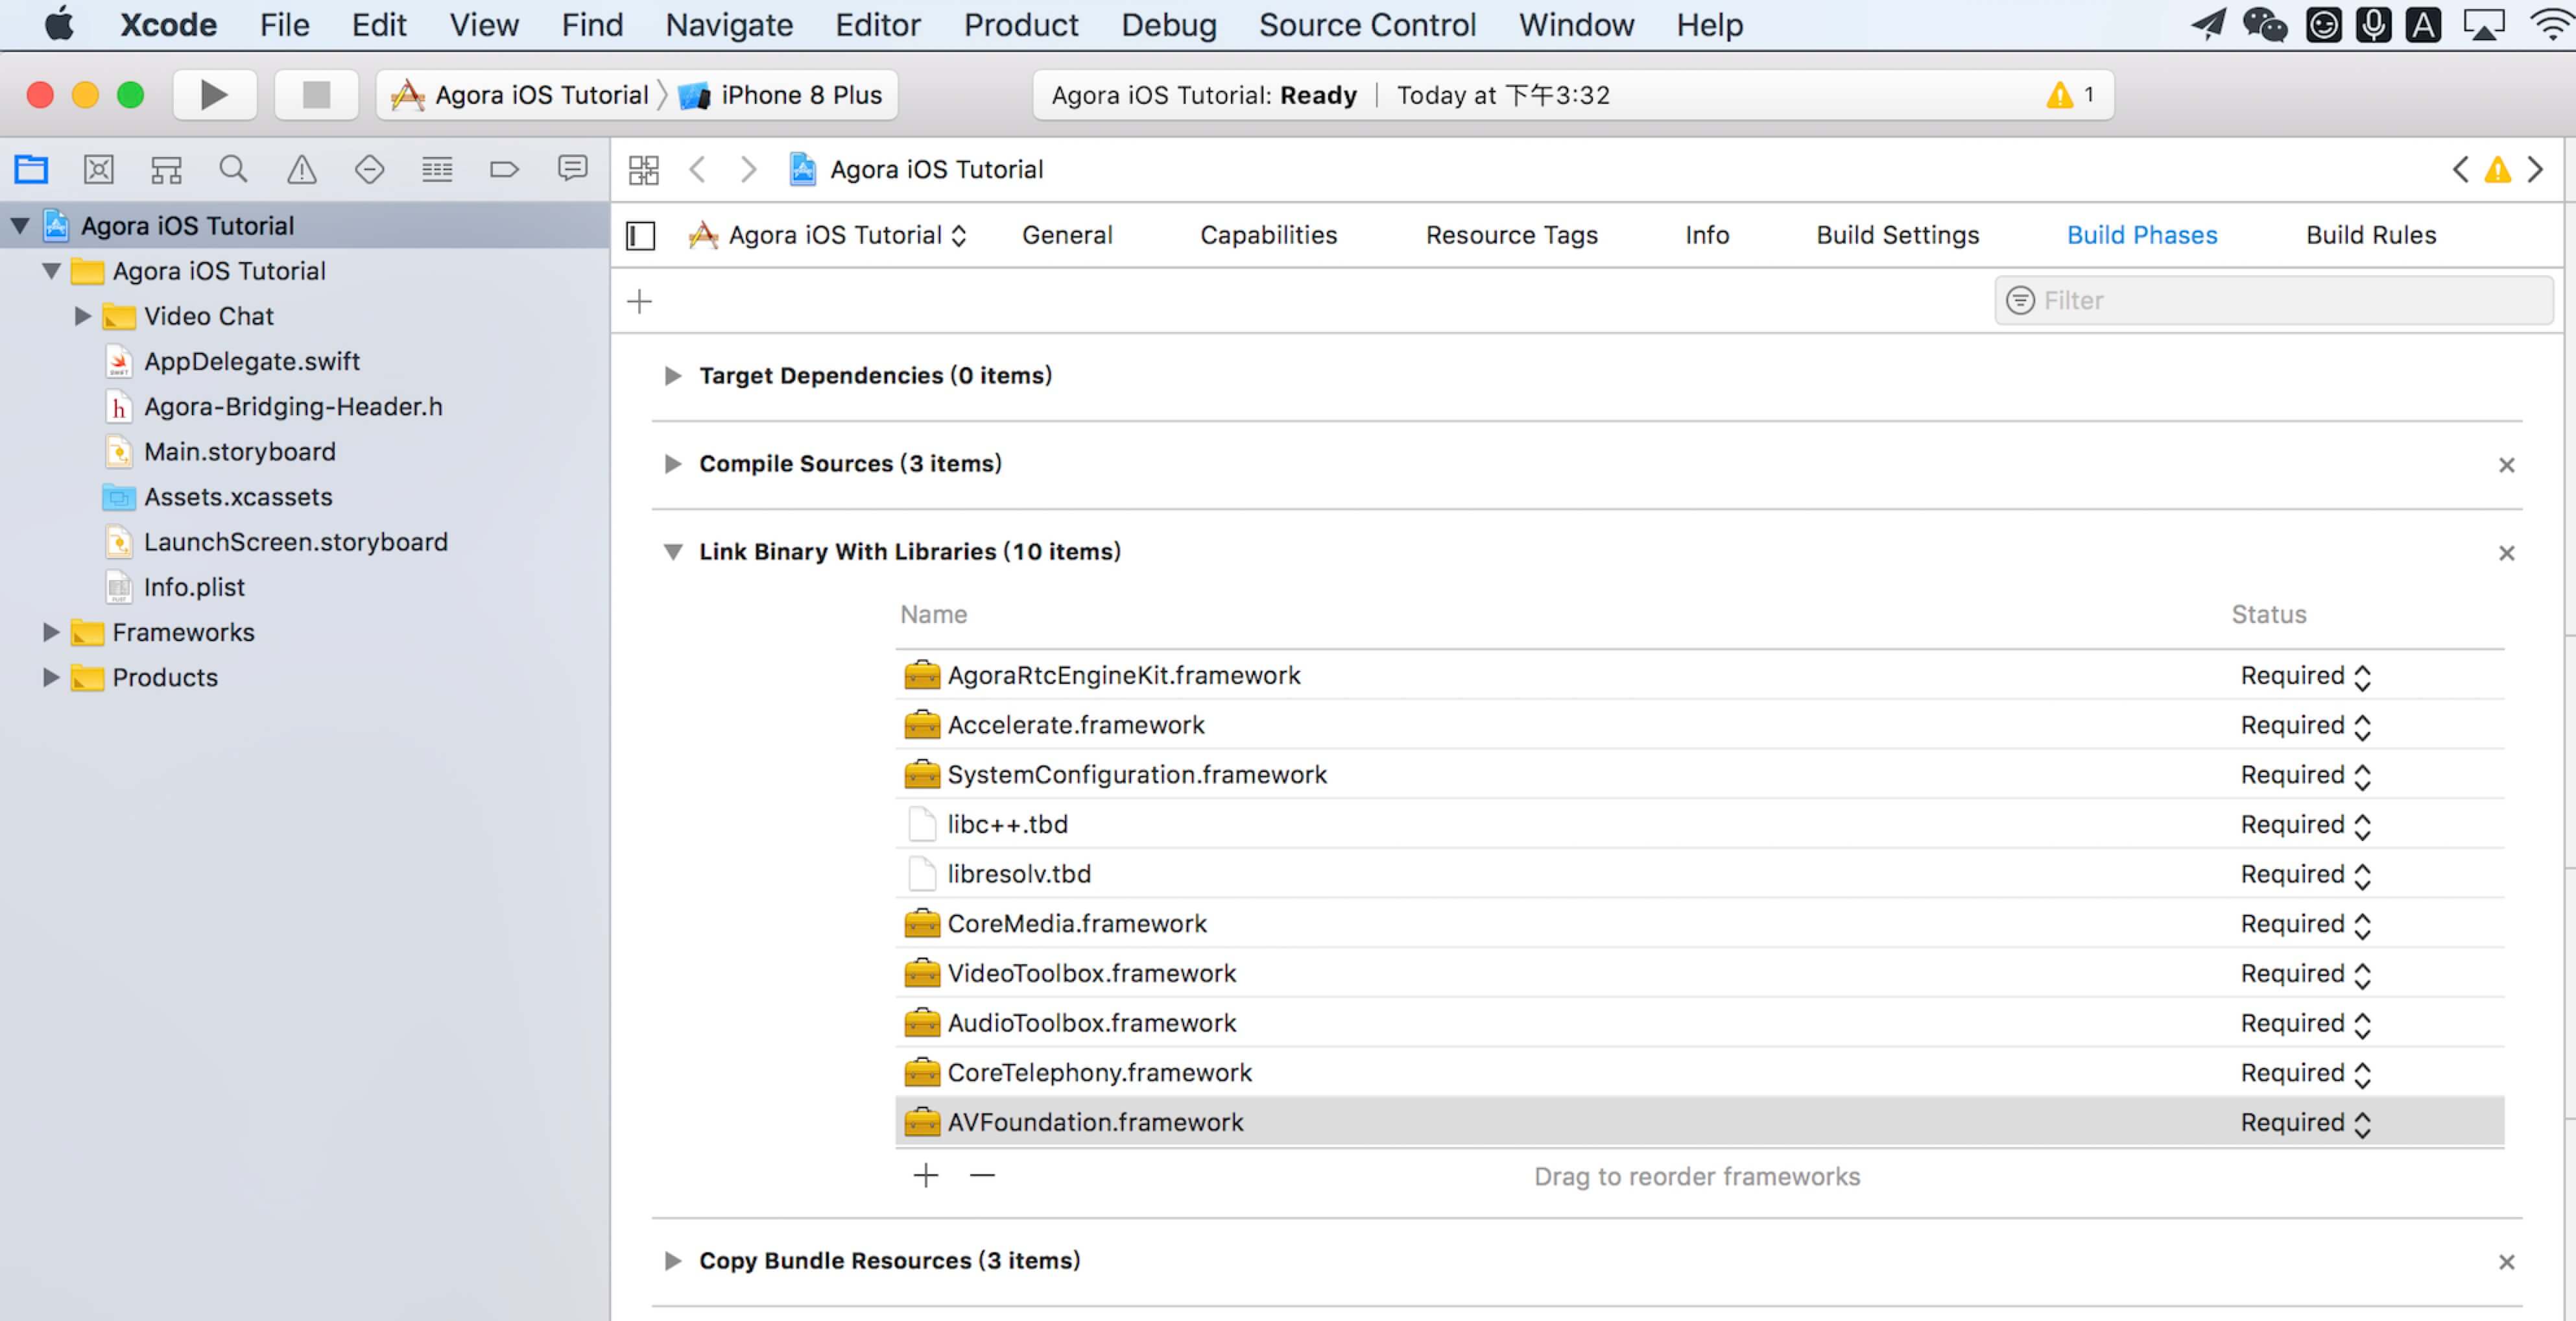Open the Symbol navigator icon

point(166,169)
